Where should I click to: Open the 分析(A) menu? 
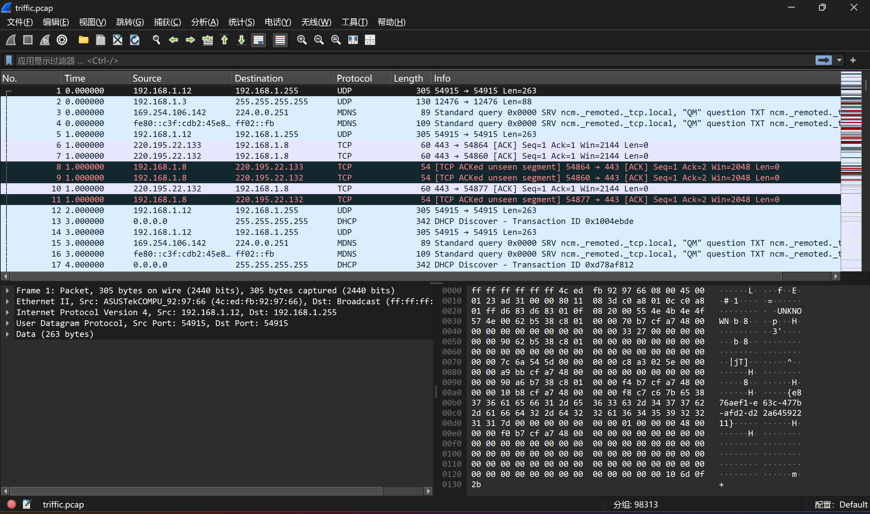coord(205,22)
